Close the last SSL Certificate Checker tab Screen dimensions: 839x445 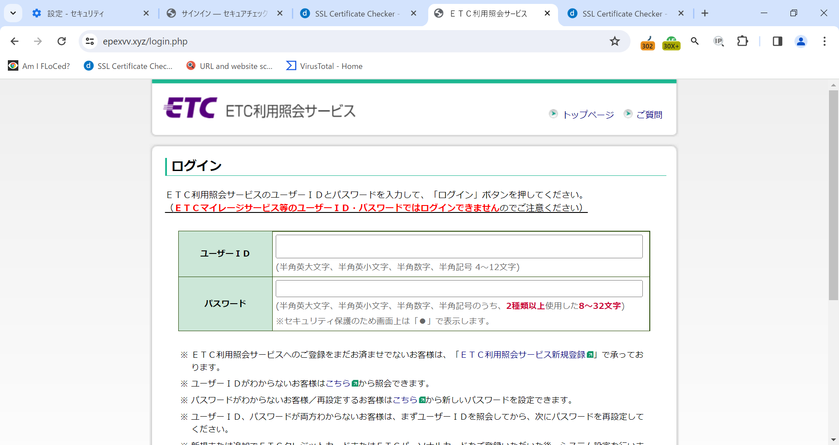[681, 14]
